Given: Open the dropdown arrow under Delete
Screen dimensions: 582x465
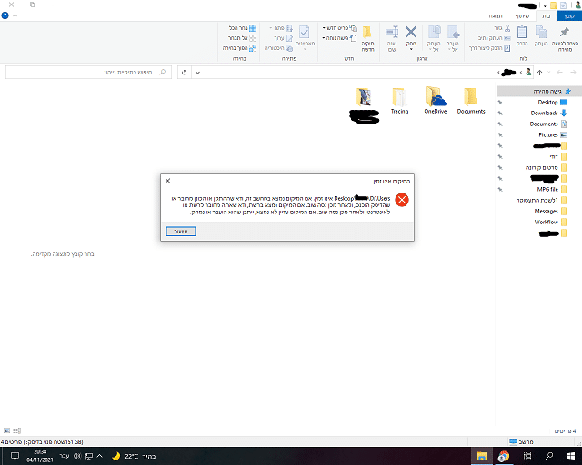Looking at the screenshot, I should point(411,49).
